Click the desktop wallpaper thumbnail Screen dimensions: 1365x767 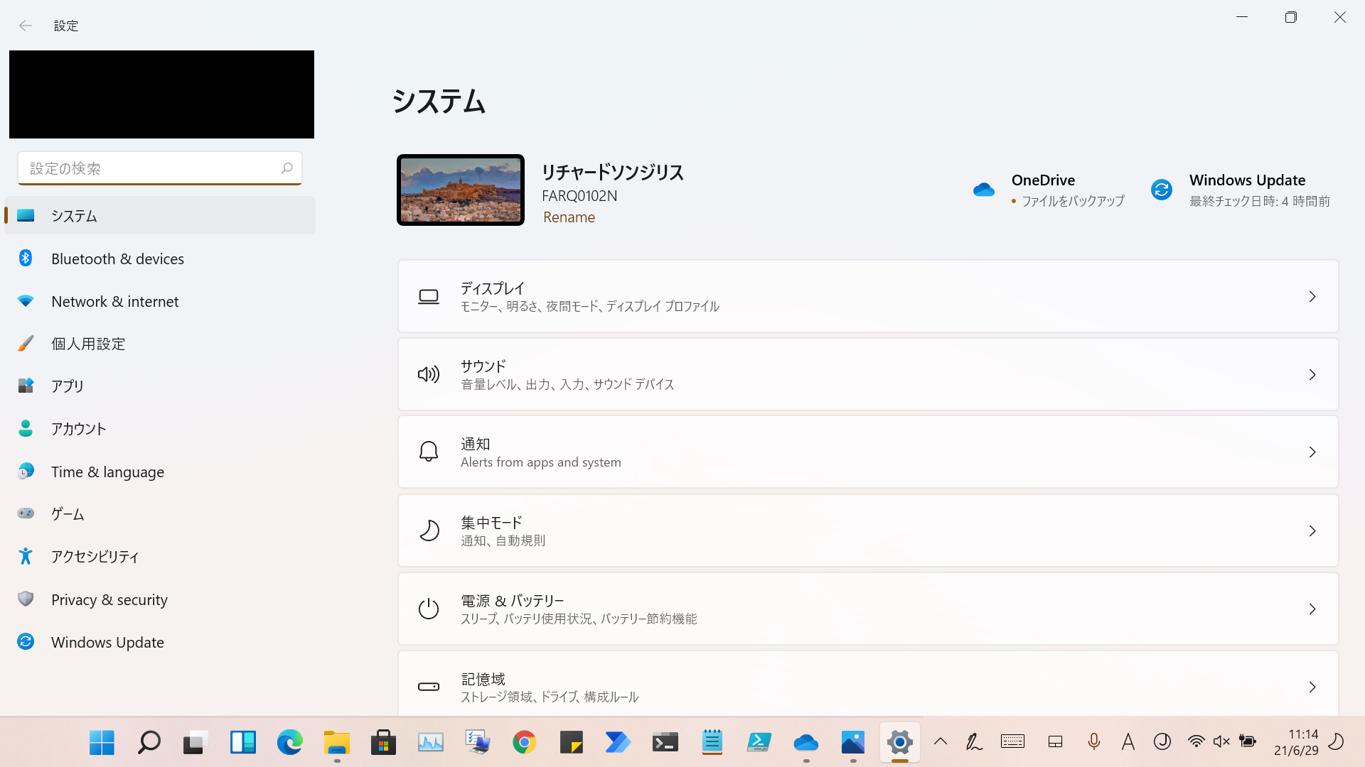(461, 190)
